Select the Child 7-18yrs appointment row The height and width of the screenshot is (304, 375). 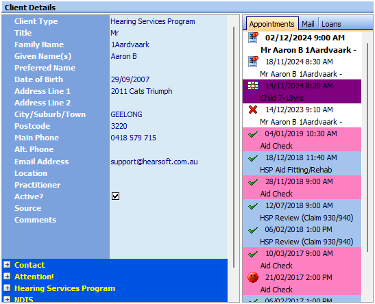(x=302, y=92)
